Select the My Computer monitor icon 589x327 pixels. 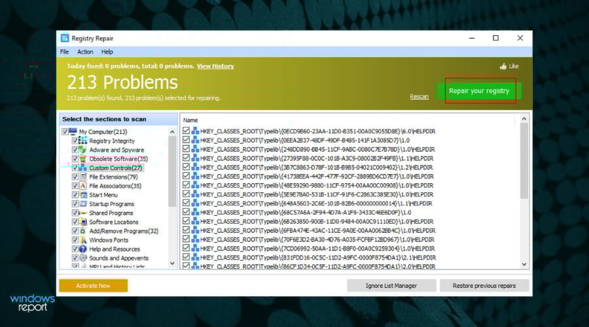coord(73,131)
